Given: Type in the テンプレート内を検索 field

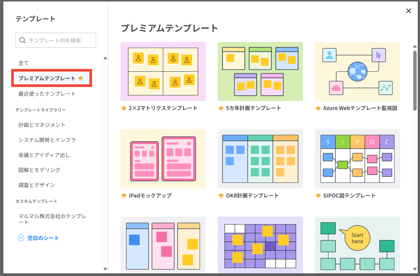Looking at the screenshot, I should click(60, 40).
